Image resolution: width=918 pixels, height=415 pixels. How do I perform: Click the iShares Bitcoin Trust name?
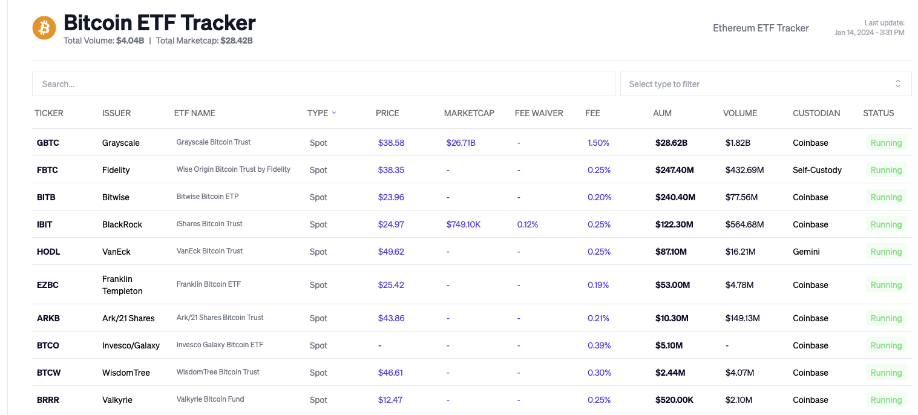click(209, 224)
